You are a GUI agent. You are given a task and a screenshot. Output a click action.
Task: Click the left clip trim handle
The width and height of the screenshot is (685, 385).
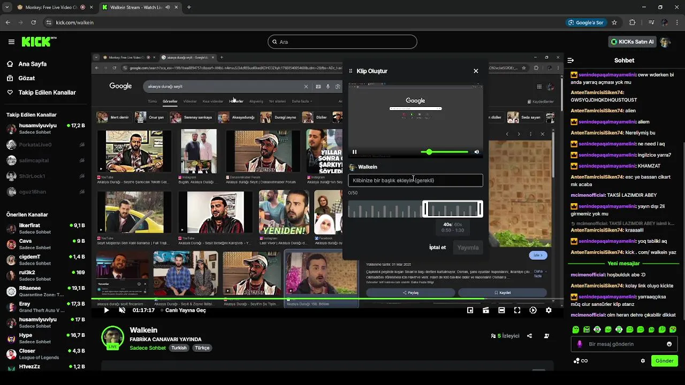coord(425,209)
